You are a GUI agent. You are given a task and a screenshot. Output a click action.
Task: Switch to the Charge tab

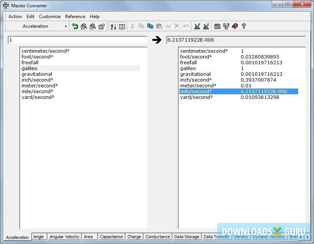tap(134, 237)
